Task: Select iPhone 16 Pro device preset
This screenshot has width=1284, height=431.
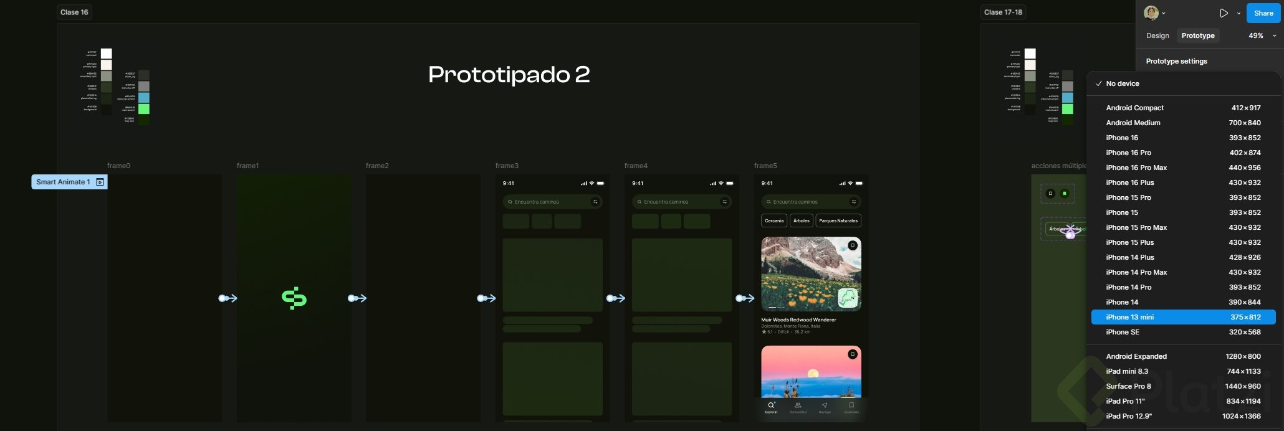Action: [1183, 153]
